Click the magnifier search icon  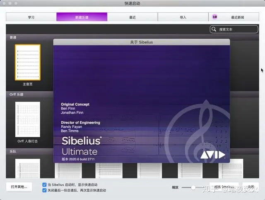tap(214, 29)
